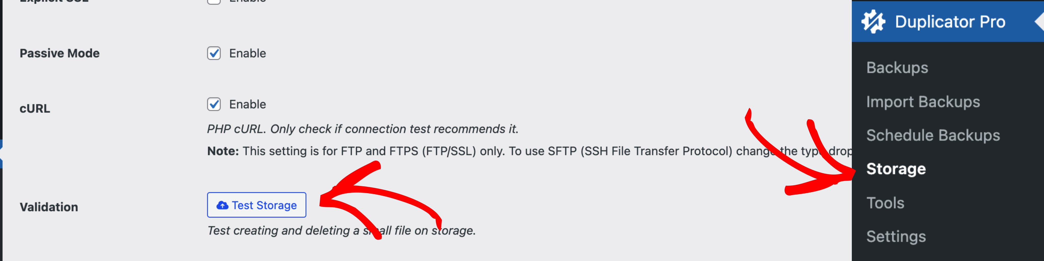
Task: Select the Storage menu item
Action: tap(896, 169)
